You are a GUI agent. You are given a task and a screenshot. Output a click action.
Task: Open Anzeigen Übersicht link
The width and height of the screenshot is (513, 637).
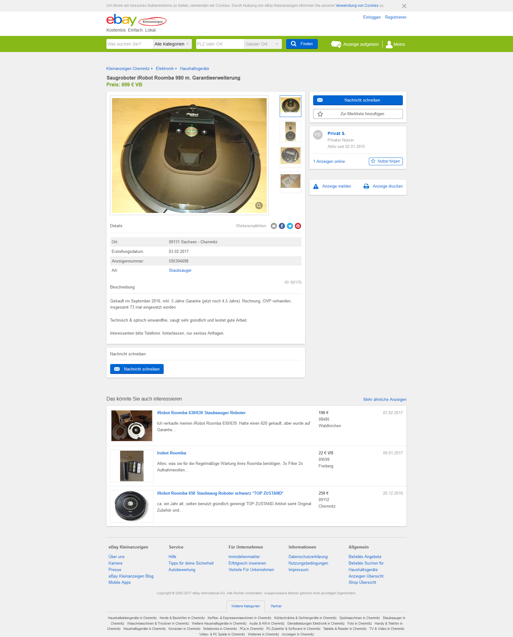(x=366, y=576)
